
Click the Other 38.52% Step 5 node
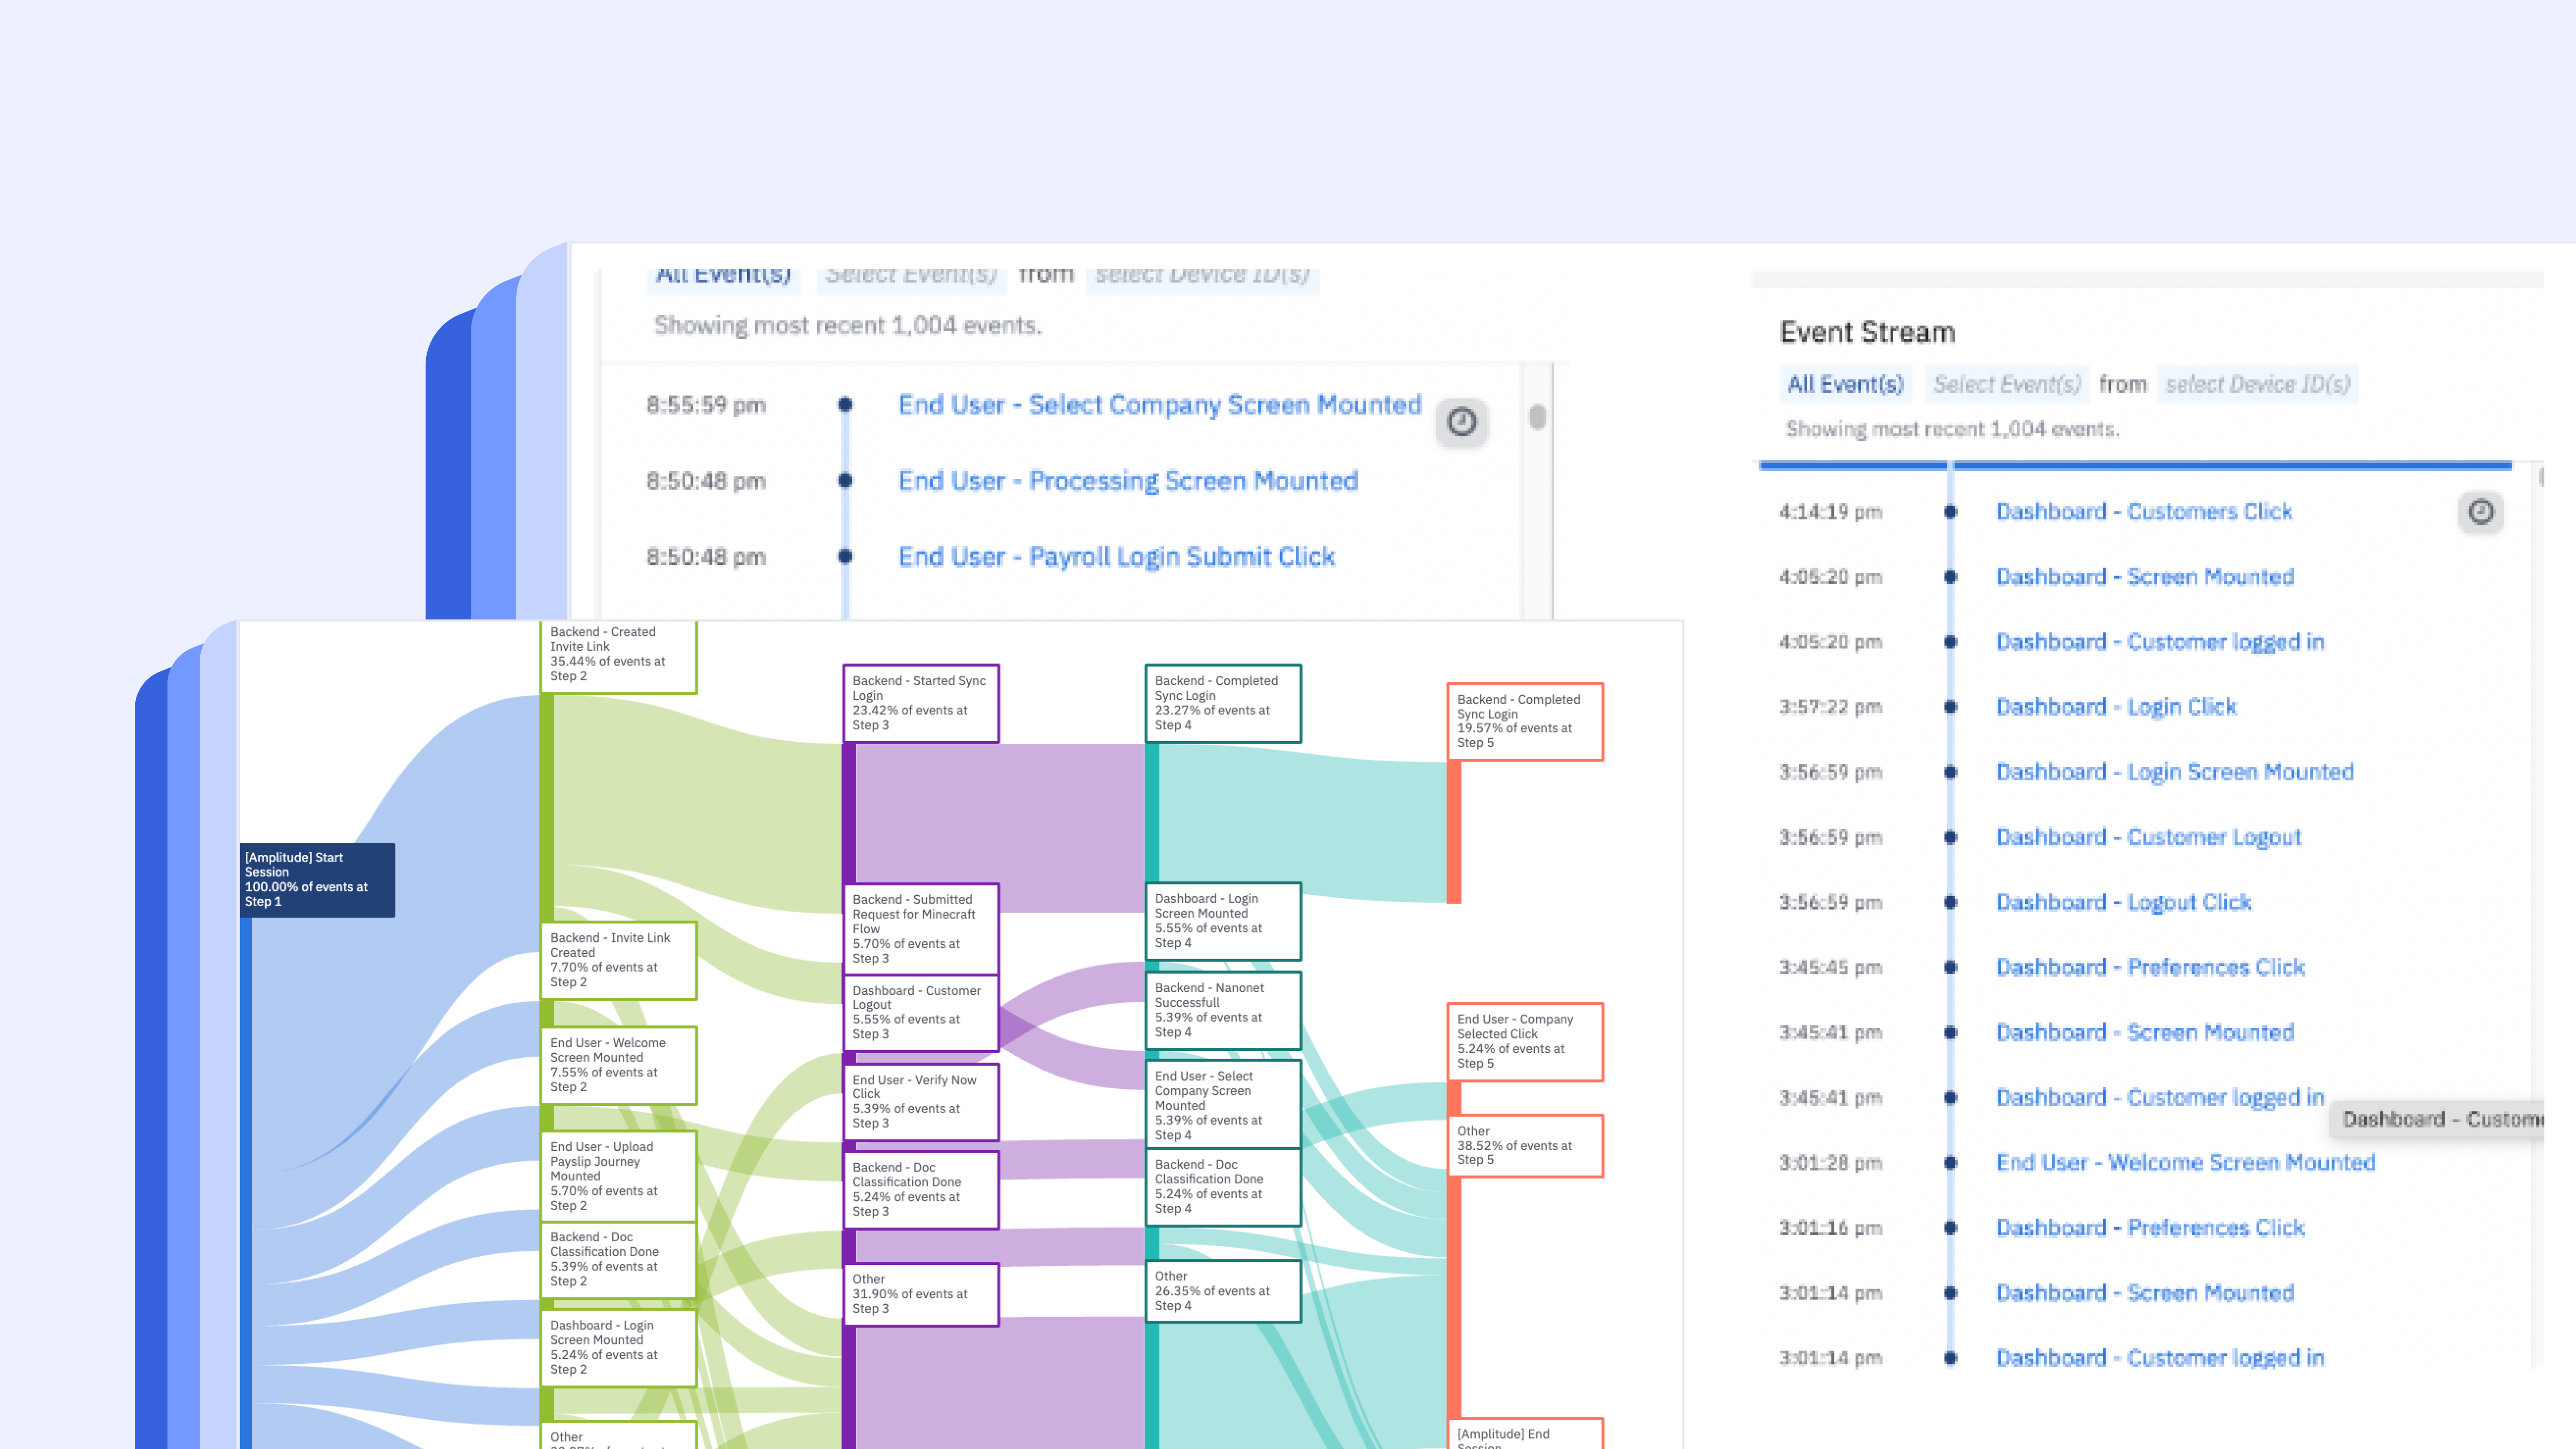pyautogui.click(x=1524, y=1145)
